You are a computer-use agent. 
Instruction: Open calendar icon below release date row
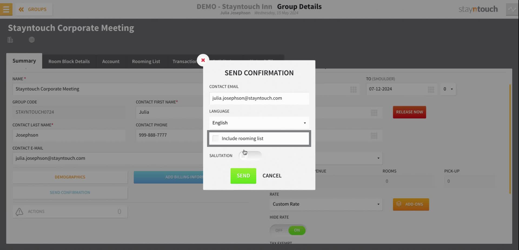click(374, 136)
